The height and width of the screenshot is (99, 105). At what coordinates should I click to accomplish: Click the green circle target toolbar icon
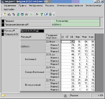coord(31,15)
